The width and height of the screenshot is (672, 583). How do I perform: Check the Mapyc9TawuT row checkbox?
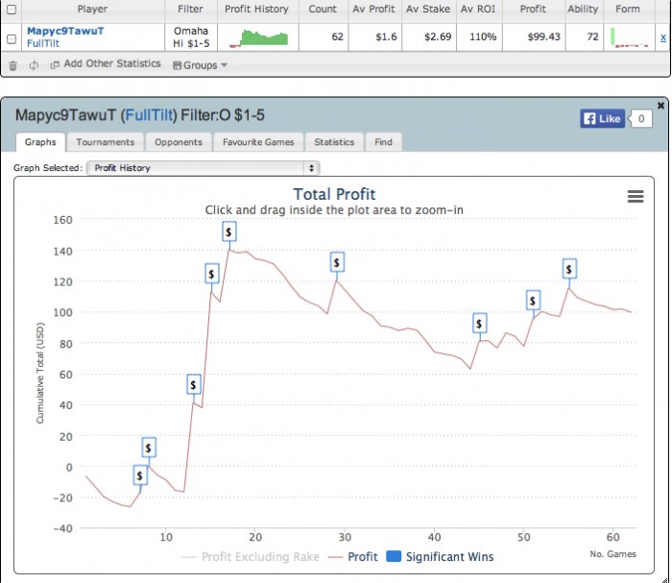coord(12,38)
